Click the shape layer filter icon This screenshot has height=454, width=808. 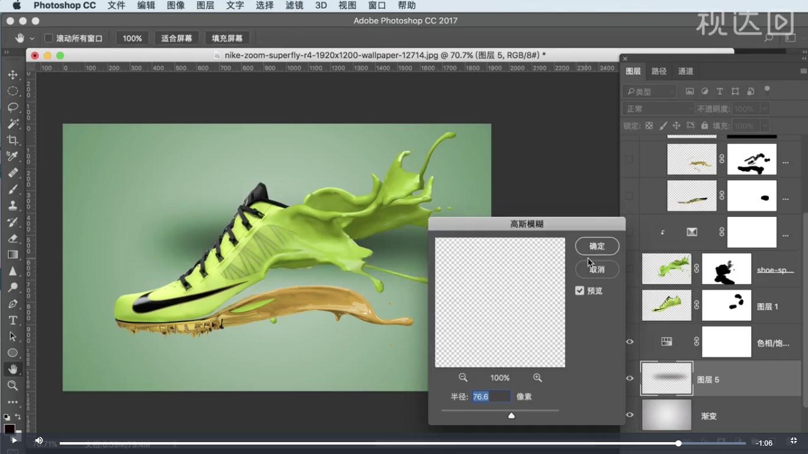[x=735, y=91]
